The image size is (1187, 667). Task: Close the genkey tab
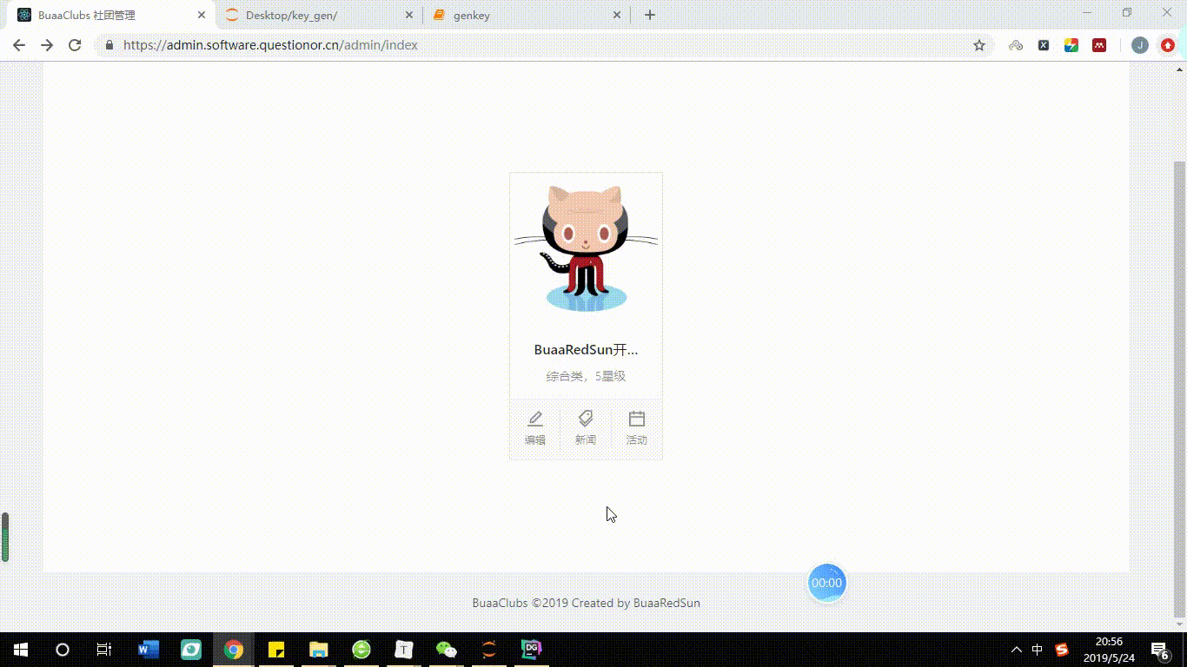(617, 15)
